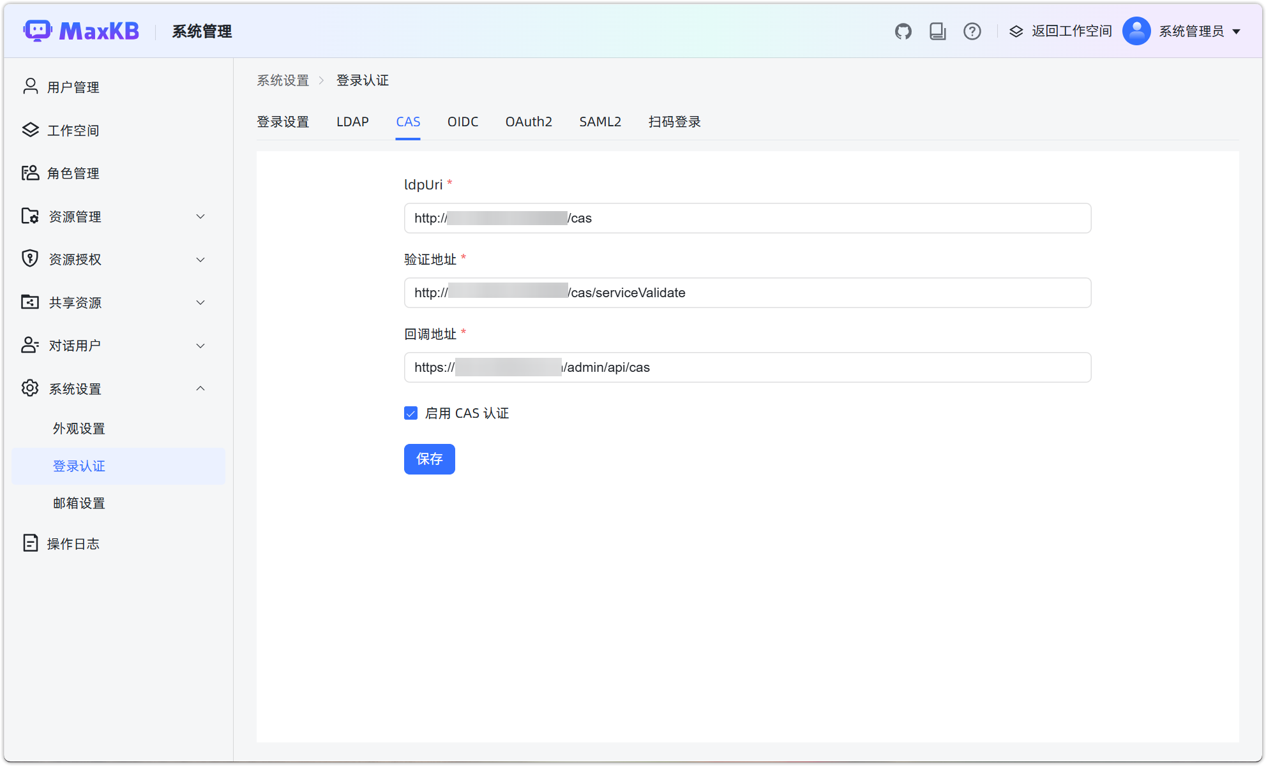
Task: Expand the 资源管理 menu chevron
Action: point(200,217)
